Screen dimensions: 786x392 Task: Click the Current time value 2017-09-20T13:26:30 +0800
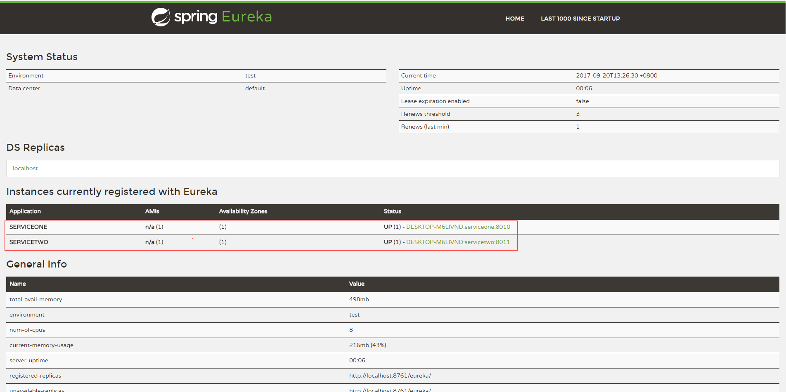(x=617, y=75)
